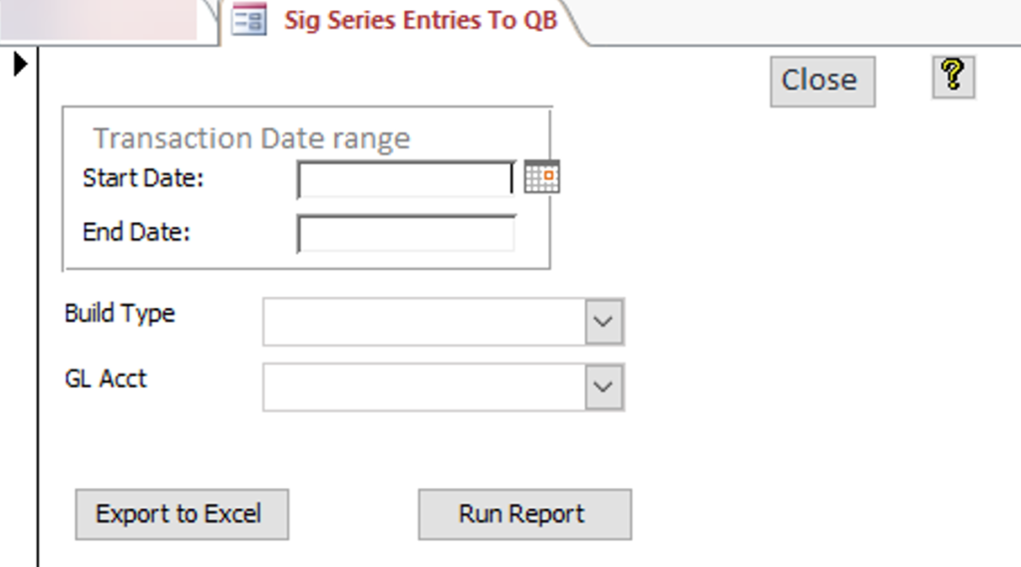
Task: Focus the End Date input field
Action: (406, 234)
